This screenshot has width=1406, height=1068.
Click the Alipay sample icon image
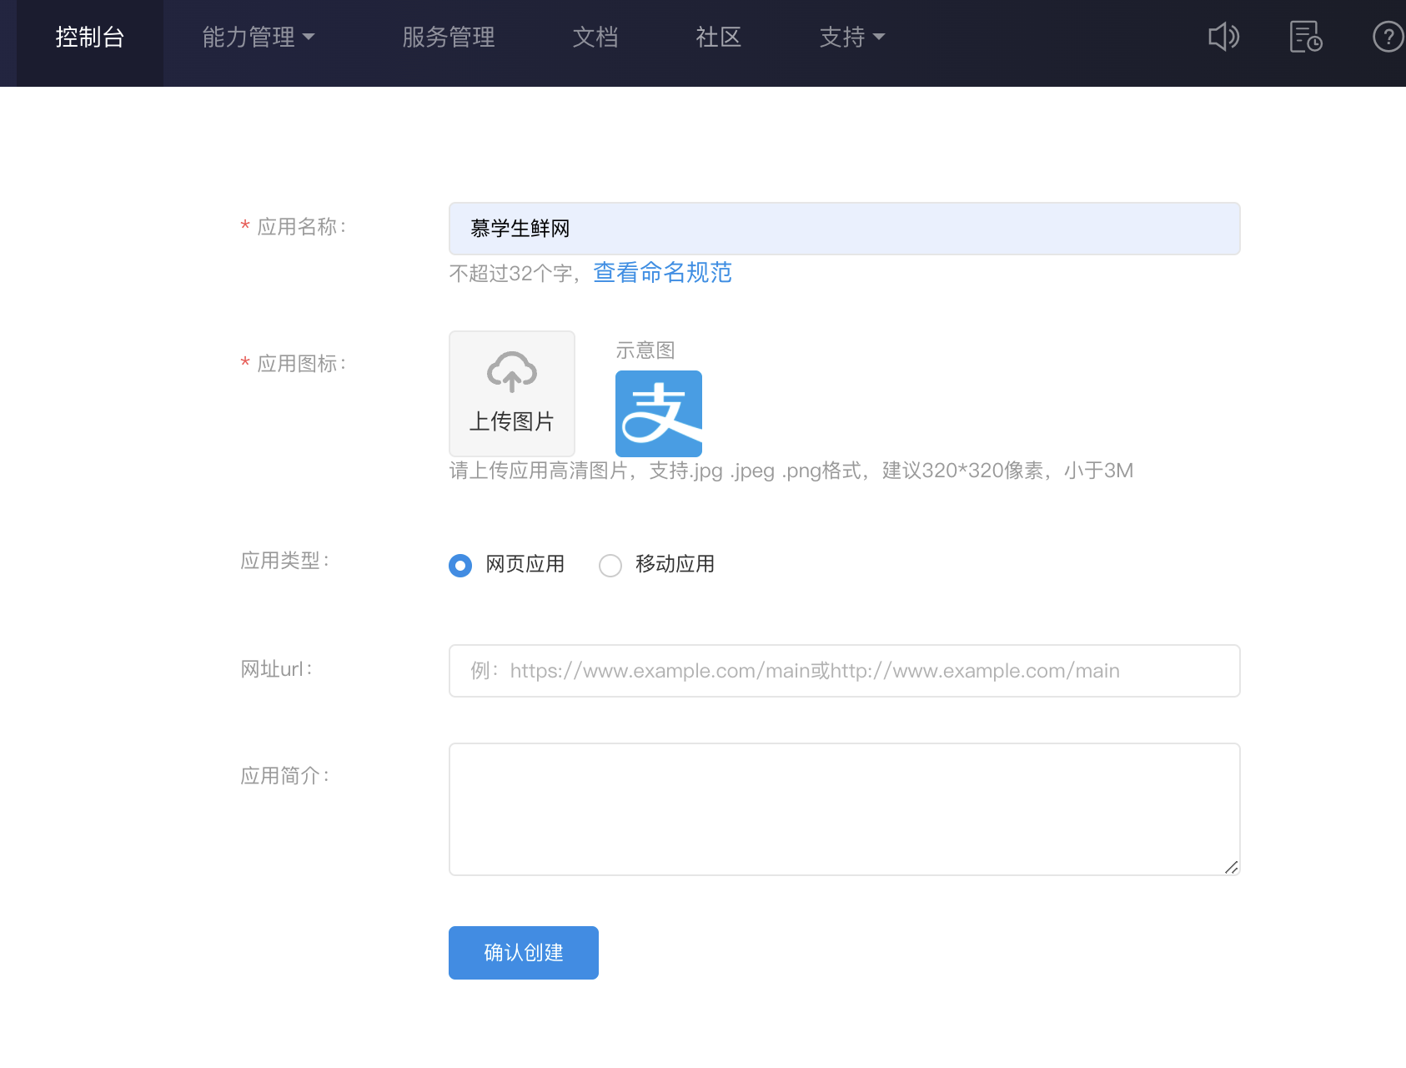(659, 413)
